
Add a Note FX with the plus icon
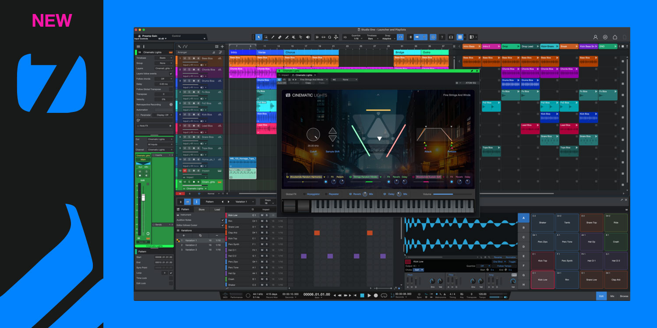click(x=170, y=126)
